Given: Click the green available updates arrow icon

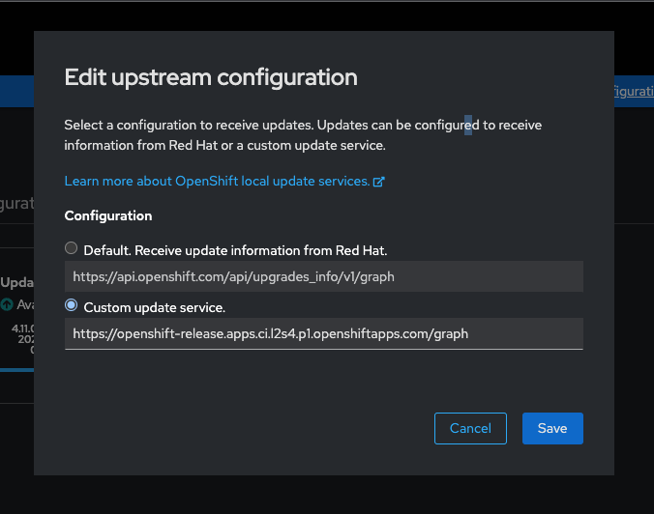Looking at the screenshot, I should (7, 304).
